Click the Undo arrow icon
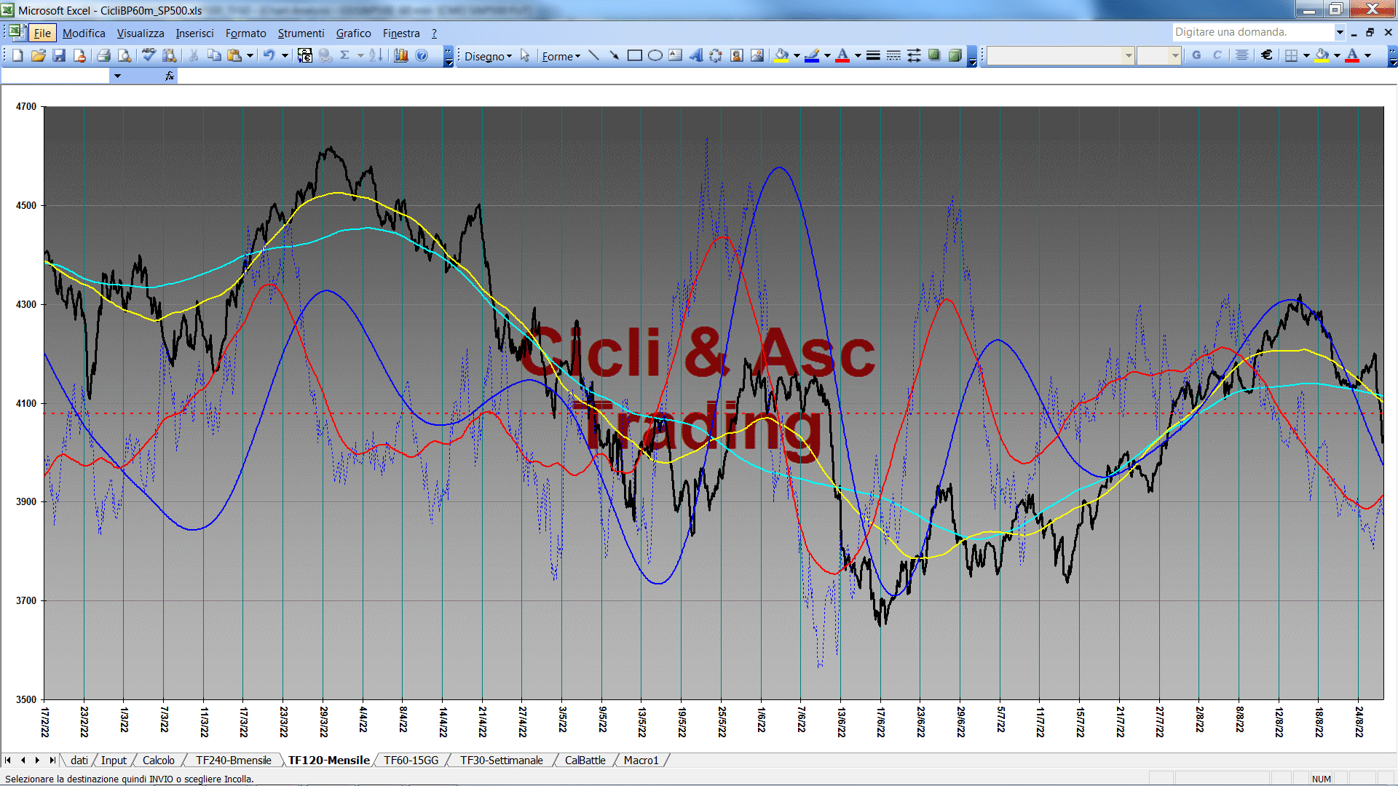Image resolution: width=1398 pixels, height=786 pixels. [x=269, y=55]
